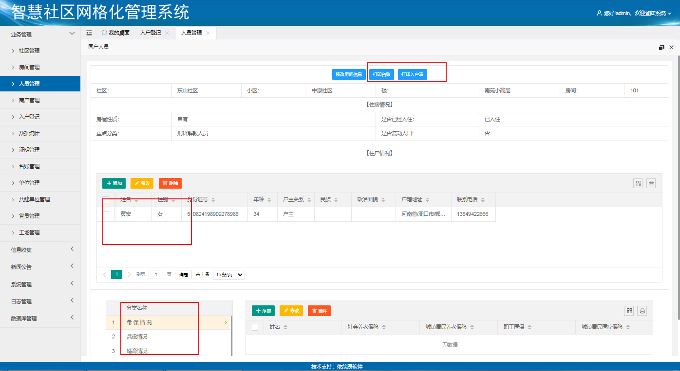The width and height of the screenshot is (680, 371).
Task: Click the blue 修改房间信息 button
Action: (x=349, y=74)
